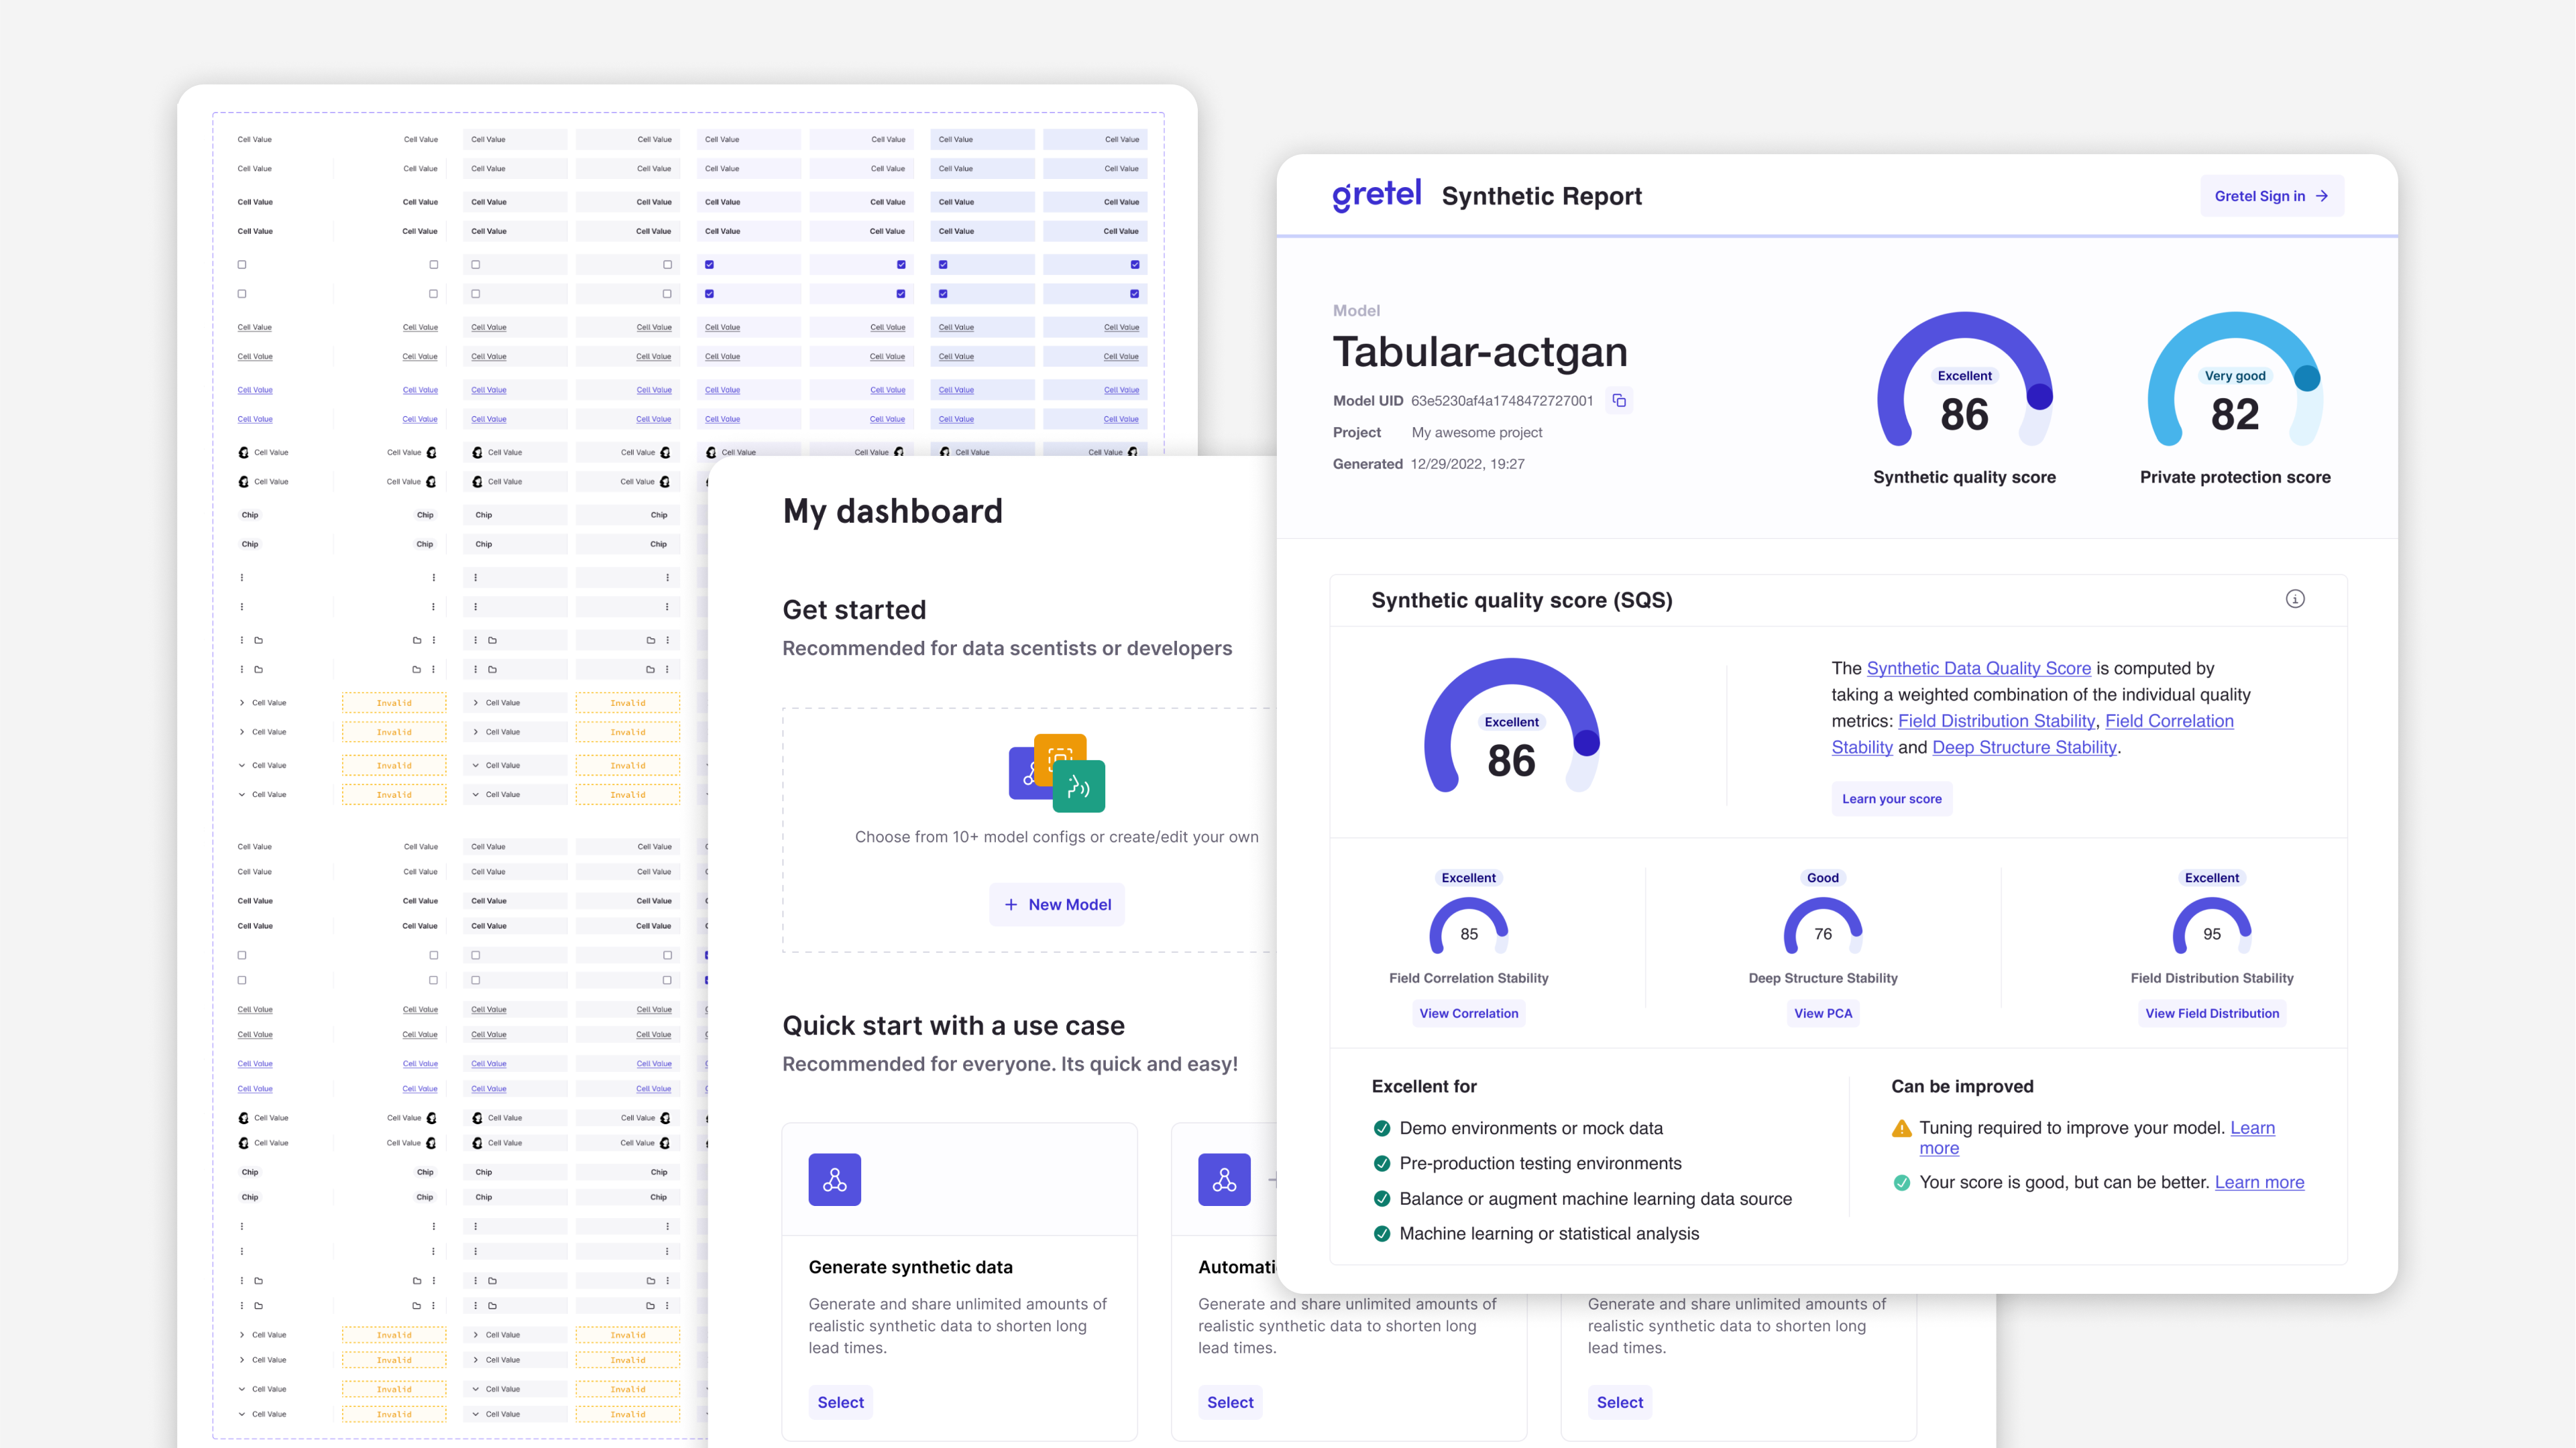2576x1448 pixels.
Task: Click the New Model button
Action: tap(1056, 904)
